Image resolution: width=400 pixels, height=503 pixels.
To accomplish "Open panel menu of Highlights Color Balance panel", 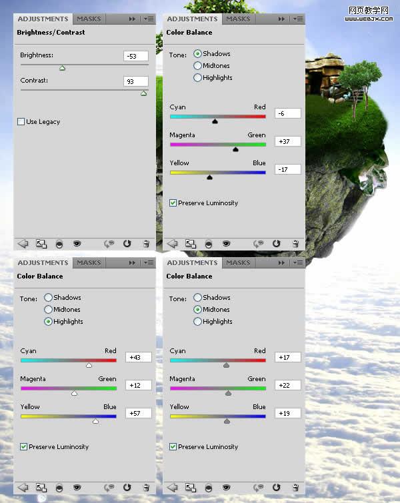I will click(149, 262).
